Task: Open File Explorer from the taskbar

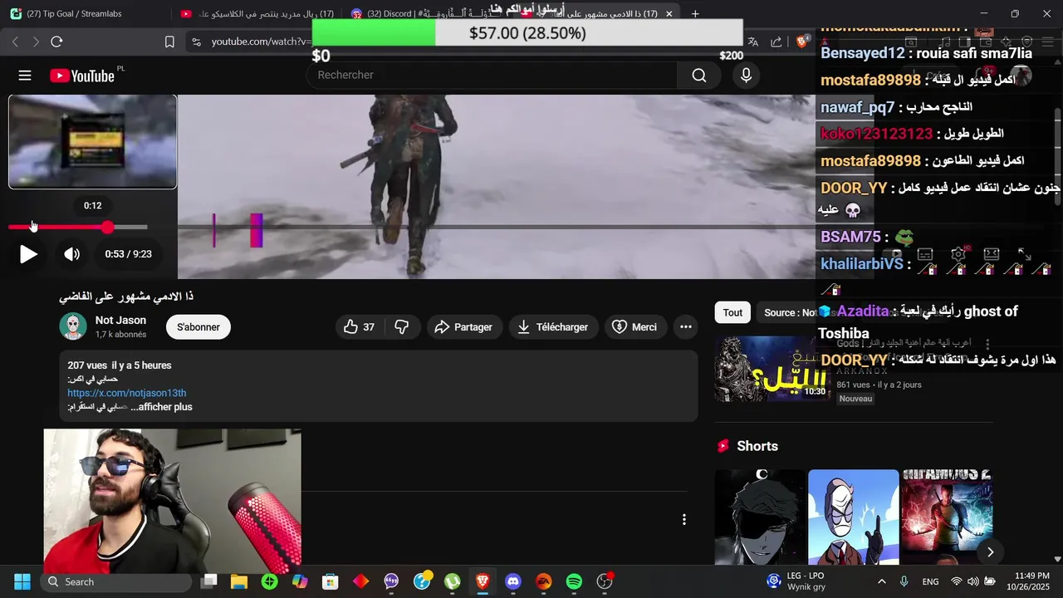Action: (x=239, y=581)
